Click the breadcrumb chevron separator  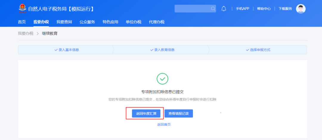click(38, 34)
